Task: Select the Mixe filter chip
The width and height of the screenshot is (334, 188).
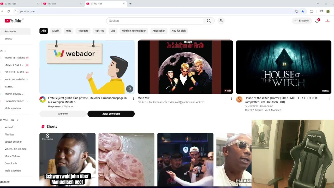Action: (x=68, y=31)
